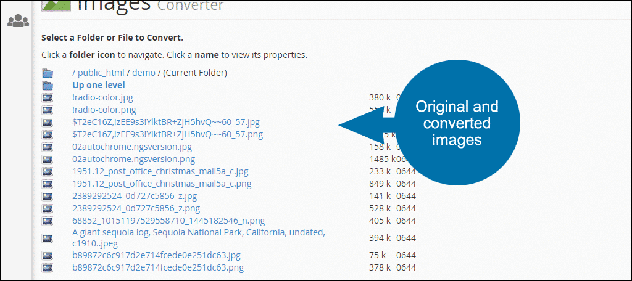Click image icon beside giant sequoia log jpeg
Screen dimensions: 632x281
[x=48, y=238]
